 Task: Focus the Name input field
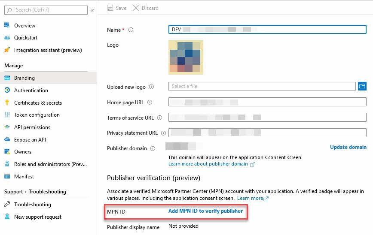pos(267,30)
